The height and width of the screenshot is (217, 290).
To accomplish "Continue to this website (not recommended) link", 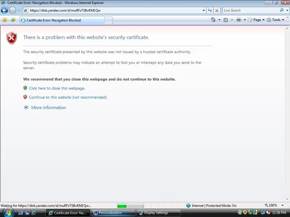I will 68,97.
